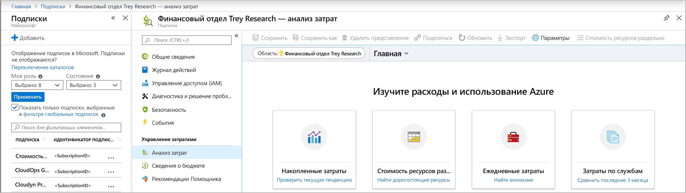Open Параметры via the gear icon
Viewport: 686px width, 193px height.
click(x=535, y=38)
